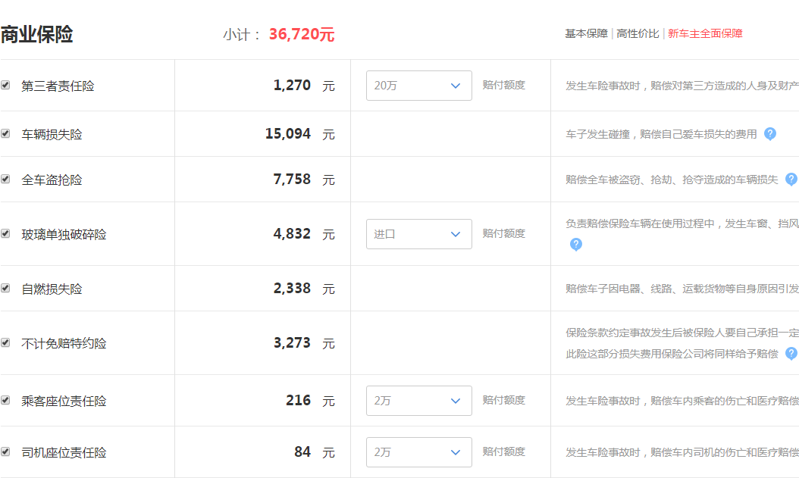Open the 2万 dropdown for 乘客座位责任险
The width and height of the screenshot is (799, 478).
(419, 401)
